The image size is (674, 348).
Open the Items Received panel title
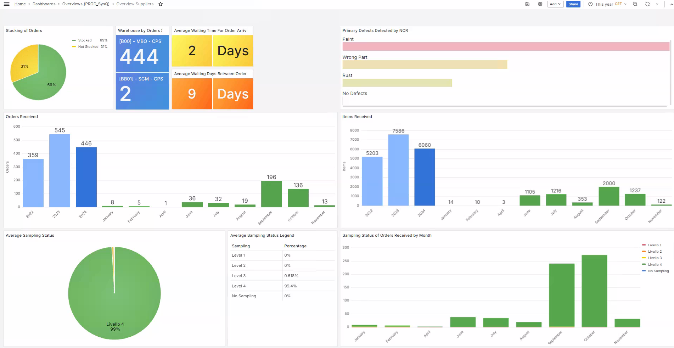point(357,117)
